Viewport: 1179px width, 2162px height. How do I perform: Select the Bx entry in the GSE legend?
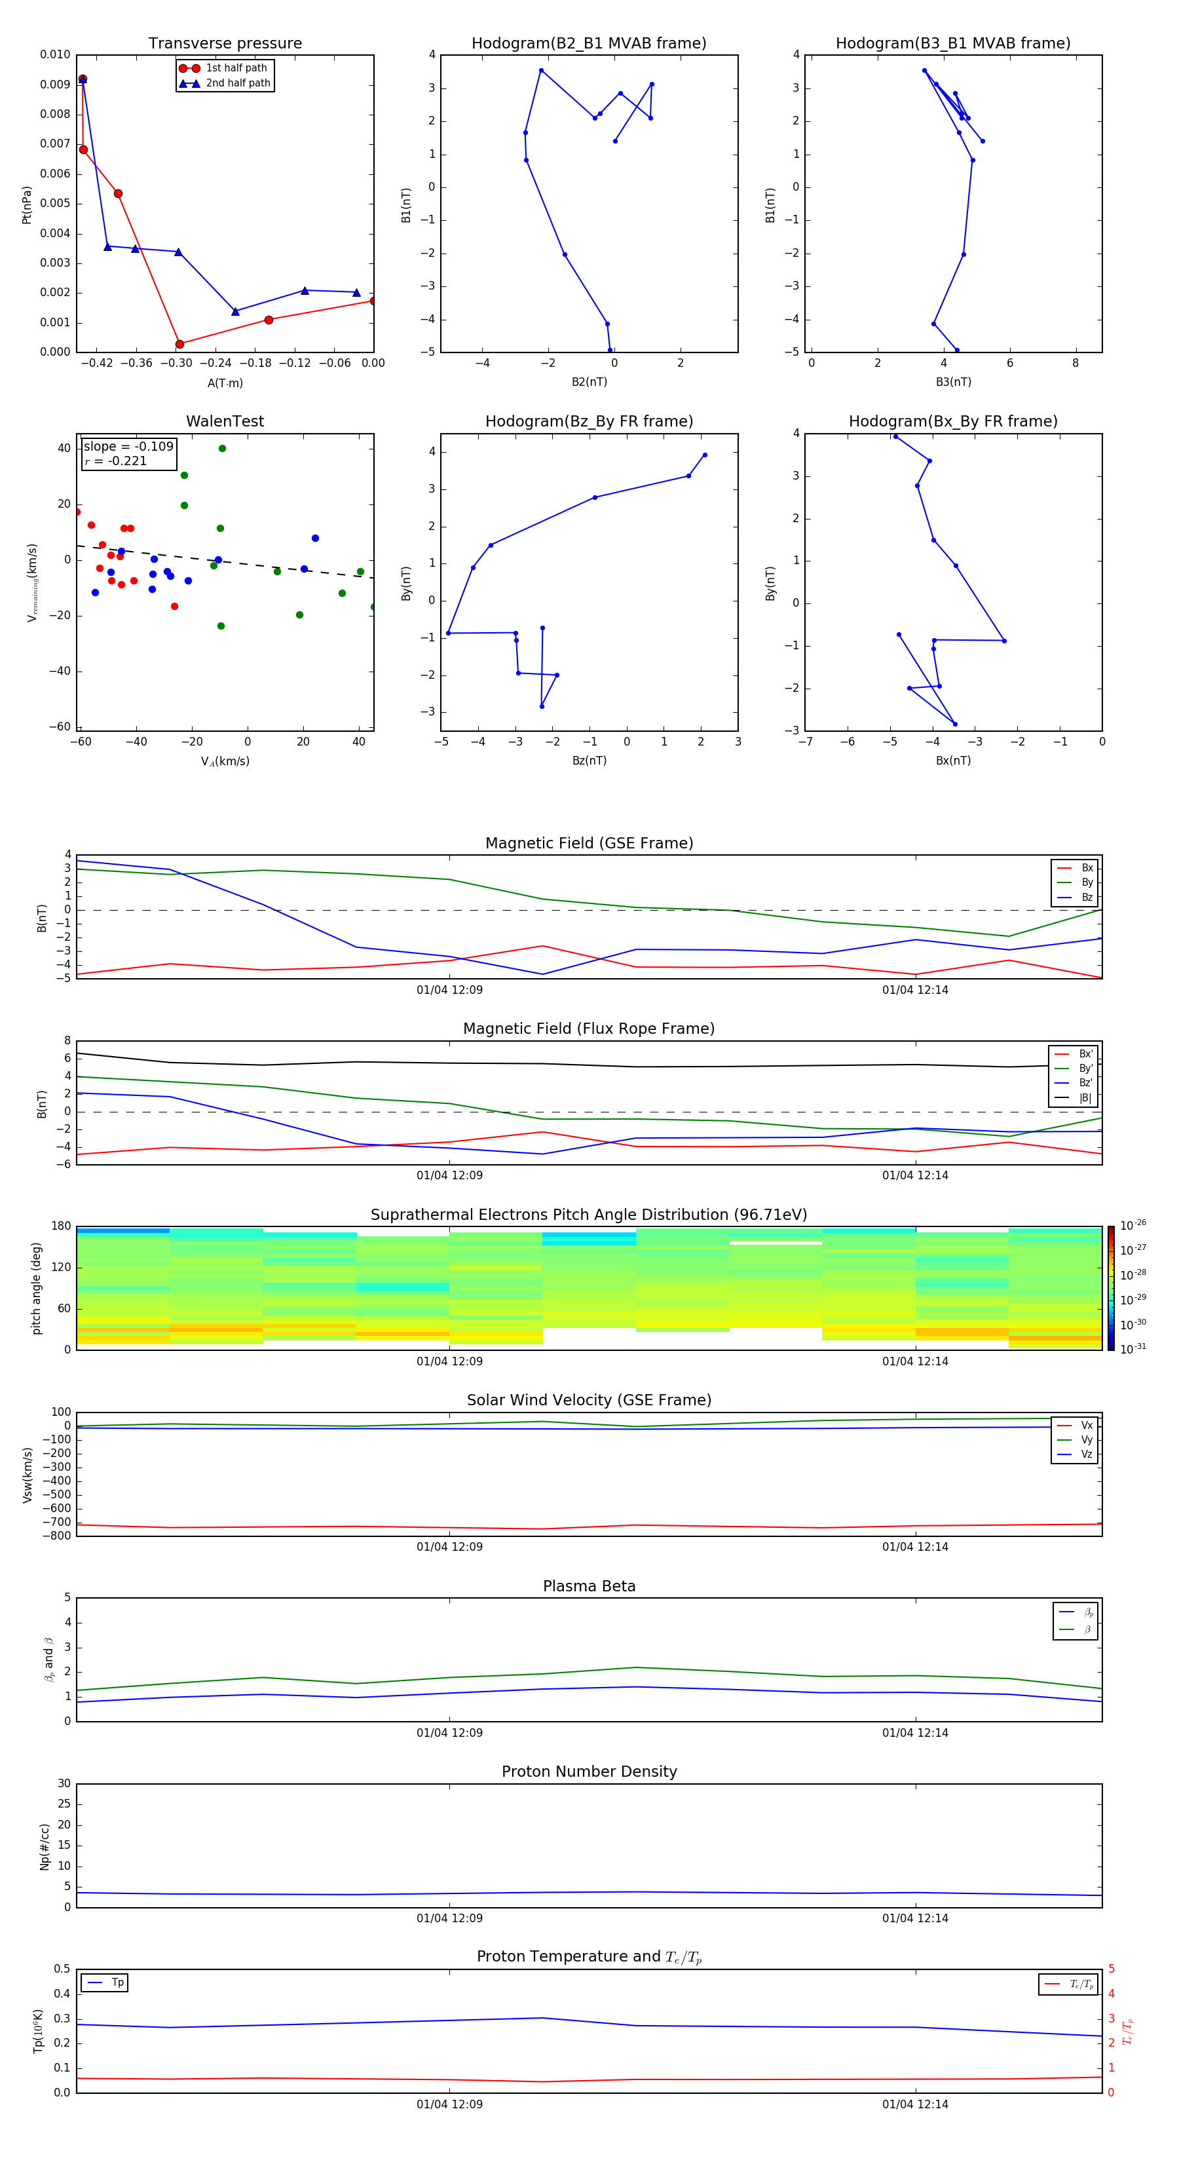[1075, 868]
